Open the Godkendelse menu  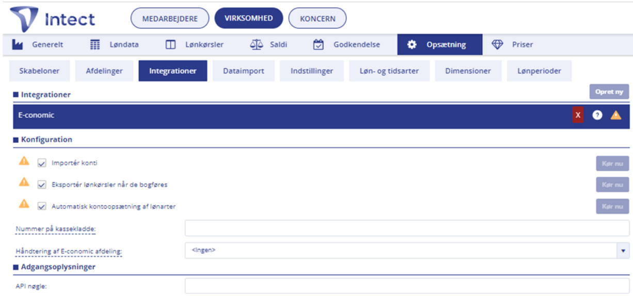click(346, 44)
